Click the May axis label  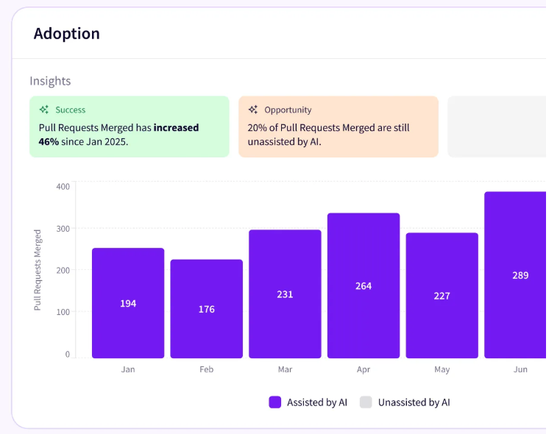pyautogui.click(x=442, y=369)
